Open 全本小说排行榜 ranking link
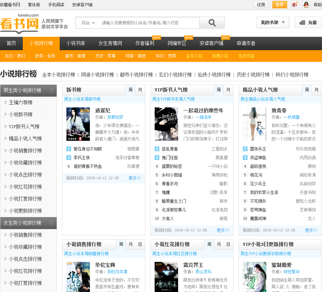Screen dimensions: 322x292 tap(58, 75)
